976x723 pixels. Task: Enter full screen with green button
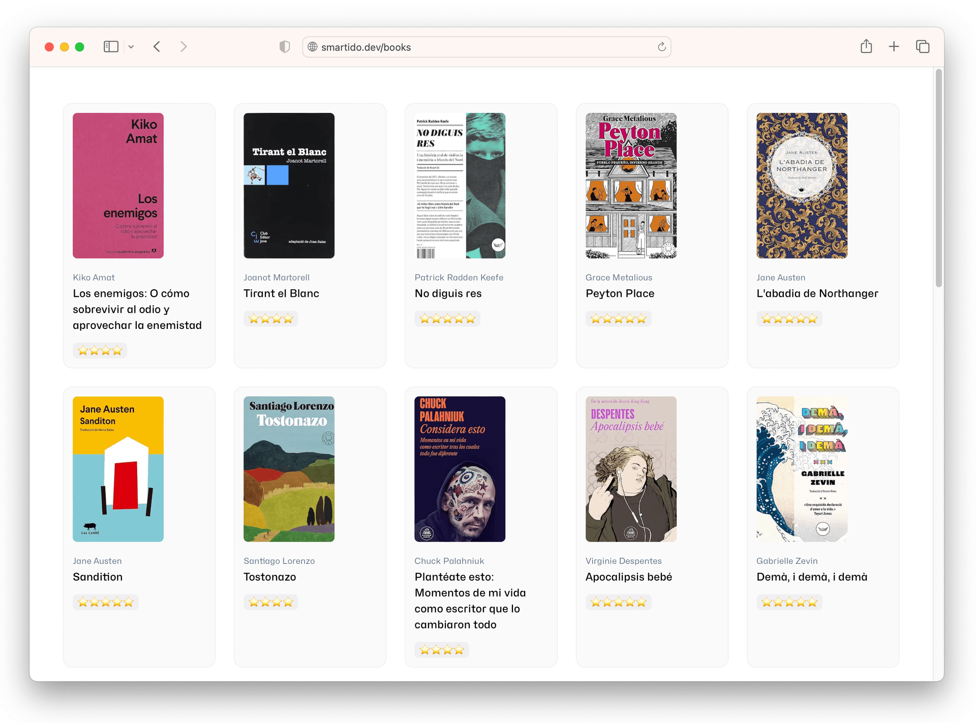click(x=79, y=47)
